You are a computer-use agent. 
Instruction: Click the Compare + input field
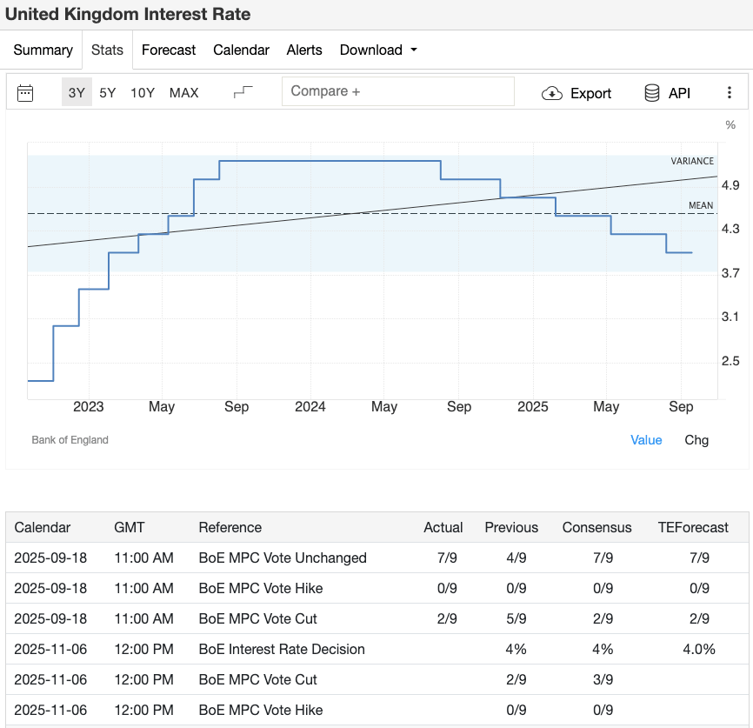397,91
